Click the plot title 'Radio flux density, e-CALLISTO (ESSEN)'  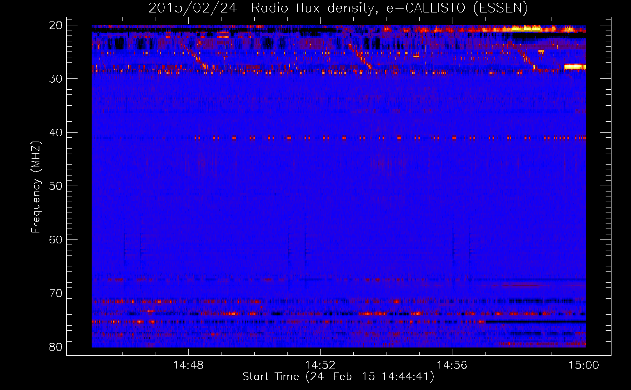[x=389, y=8]
